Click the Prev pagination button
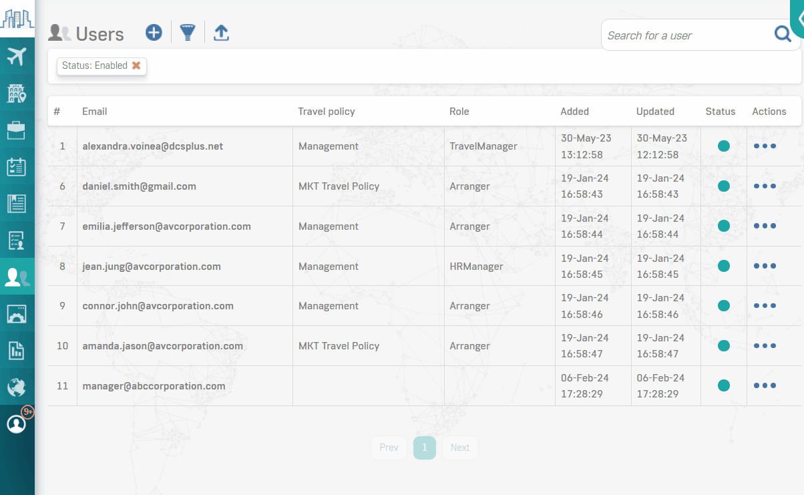The width and height of the screenshot is (804, 495). (389, 448)
